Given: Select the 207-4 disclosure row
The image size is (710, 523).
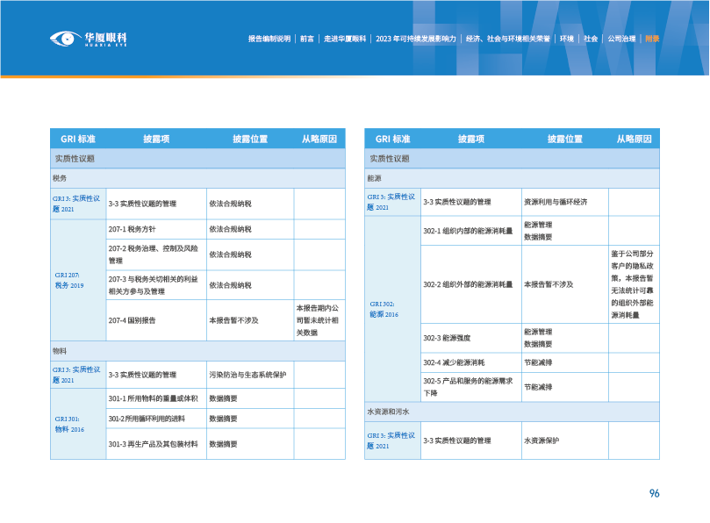Looking at the screenshot, I should pyautogui.click(x=155, y=320).
